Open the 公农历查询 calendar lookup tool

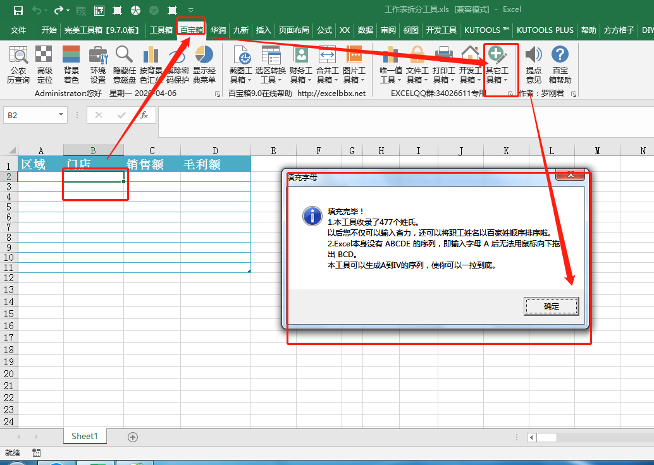coord(18,65)
